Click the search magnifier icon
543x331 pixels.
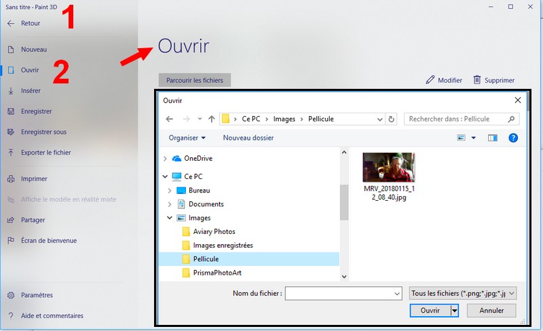pyautogui.click(x=511, y=119)
